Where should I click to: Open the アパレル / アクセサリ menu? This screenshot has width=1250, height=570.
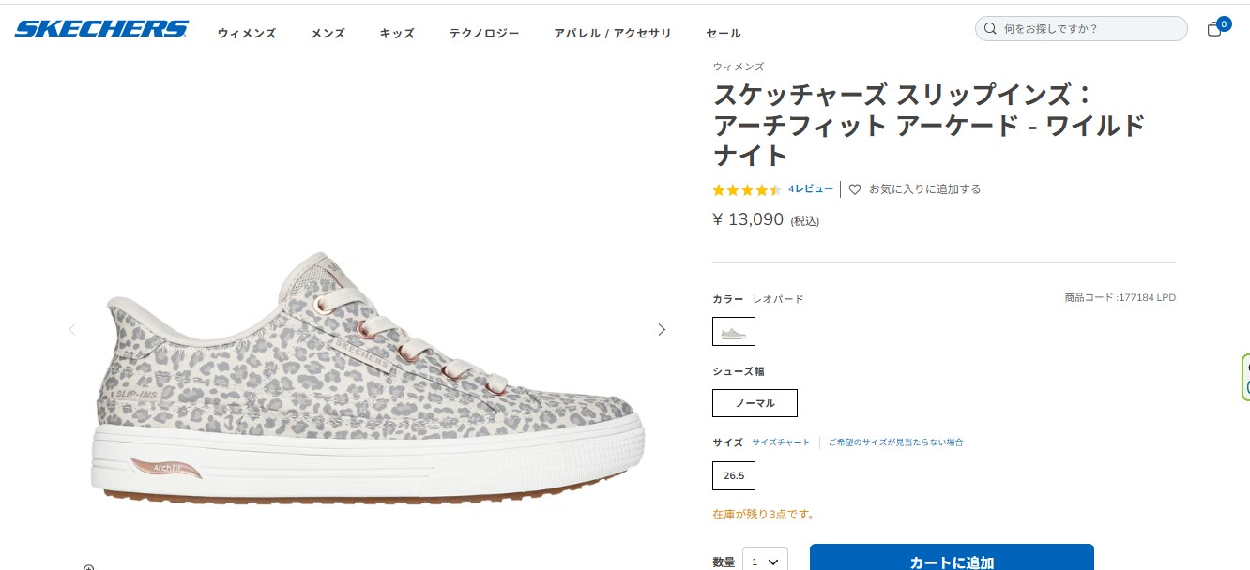[612, 33]
